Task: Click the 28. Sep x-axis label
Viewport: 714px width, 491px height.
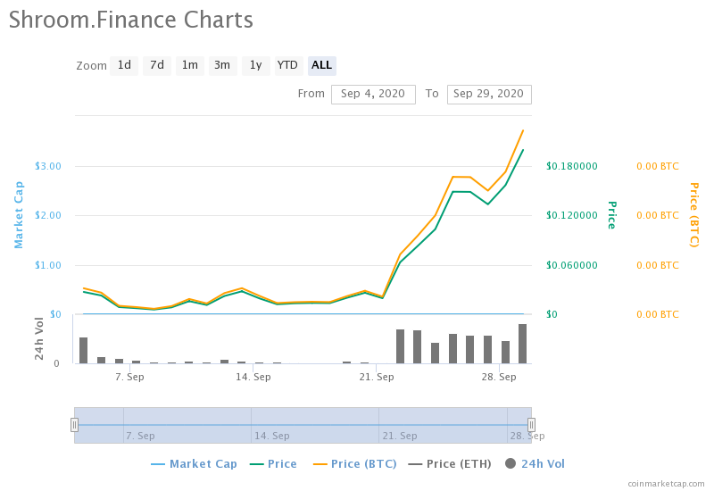Action: [499, 377]
